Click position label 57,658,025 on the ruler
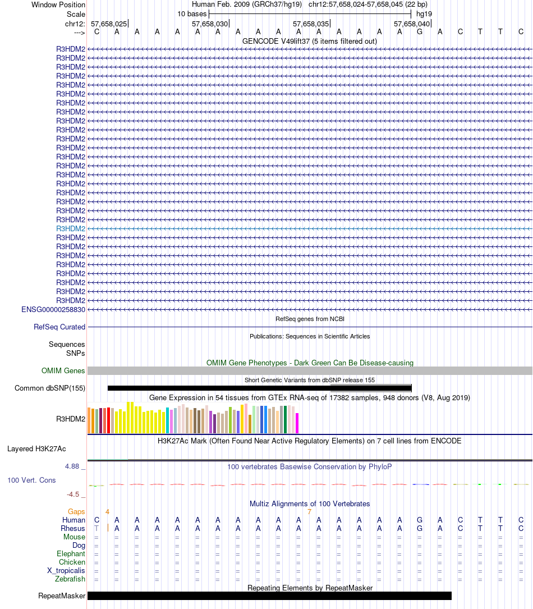This screenshot has width=533, height=609. click(109, 24)
